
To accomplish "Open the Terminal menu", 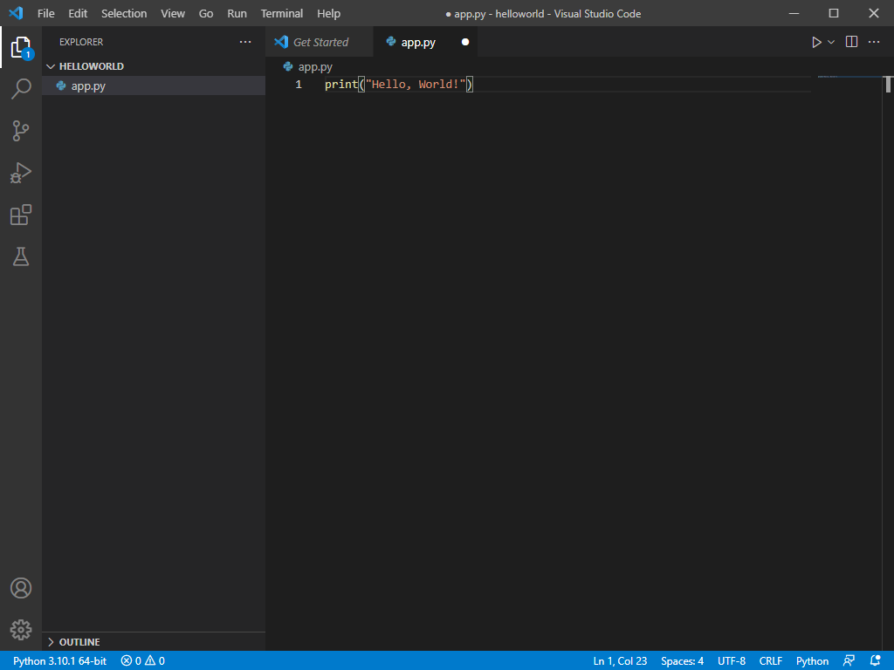I will [x=282, y=13].
